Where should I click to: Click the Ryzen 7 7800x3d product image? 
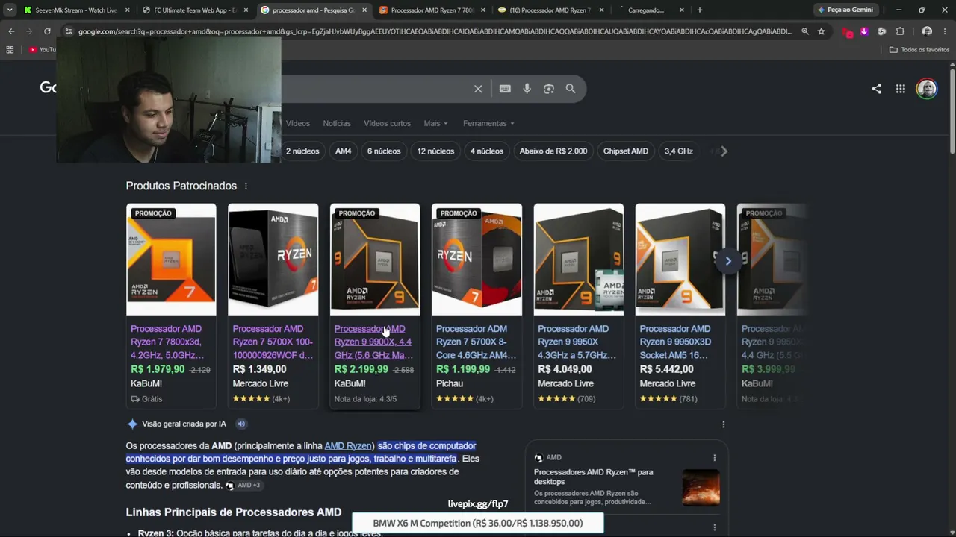[x=171, y=260]
